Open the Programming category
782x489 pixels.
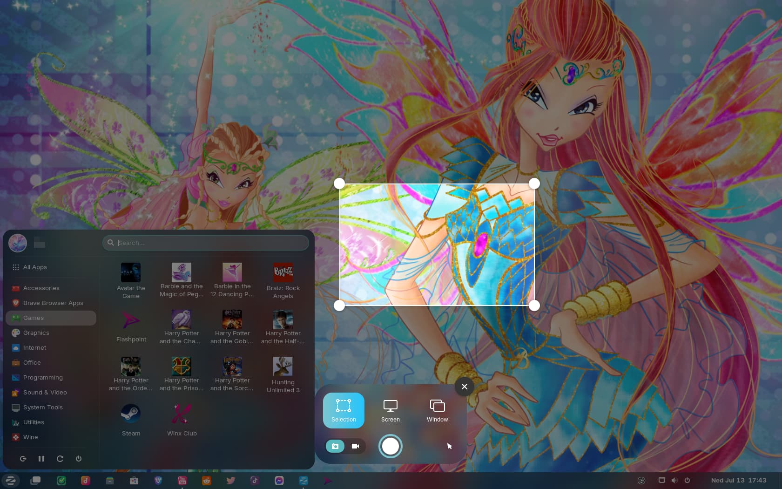point(51,378)
